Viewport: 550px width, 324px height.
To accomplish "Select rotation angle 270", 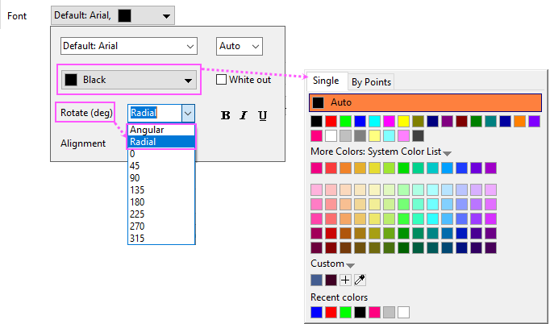I will (x=161, y=226).
